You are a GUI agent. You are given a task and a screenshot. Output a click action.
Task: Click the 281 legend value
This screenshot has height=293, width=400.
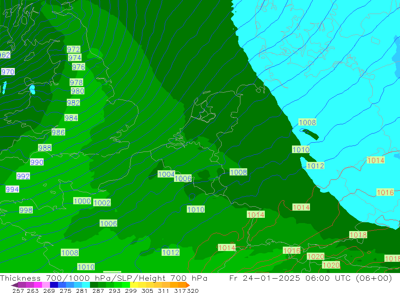point(82,291)
